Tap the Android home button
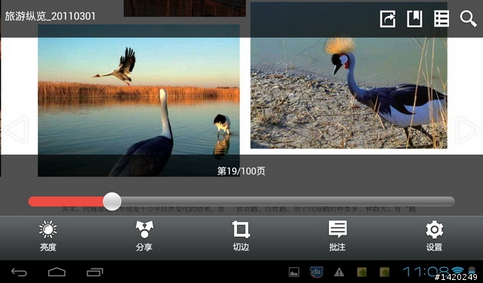The width and height of the screenshot is (483, 283). [x=57, y=272]
